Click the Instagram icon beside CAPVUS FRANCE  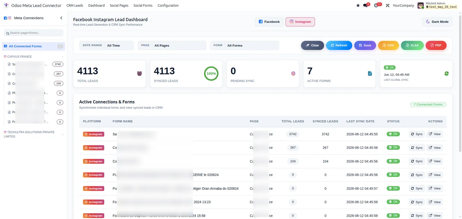point(5,56)
